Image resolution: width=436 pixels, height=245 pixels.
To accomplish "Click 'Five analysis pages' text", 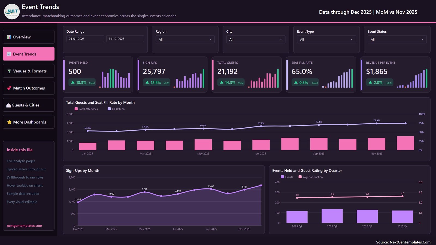I will coord(21,161).
